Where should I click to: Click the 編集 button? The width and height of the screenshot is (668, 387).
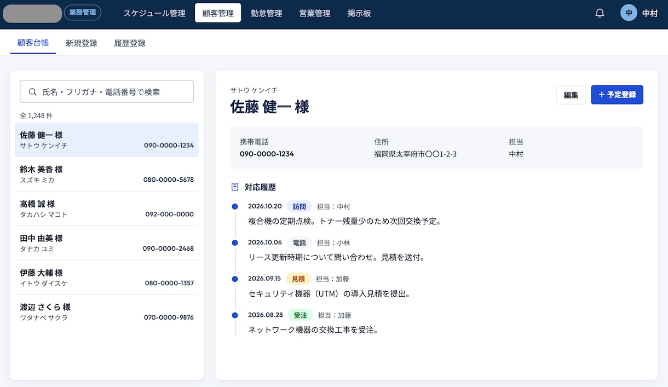point(571,95)
